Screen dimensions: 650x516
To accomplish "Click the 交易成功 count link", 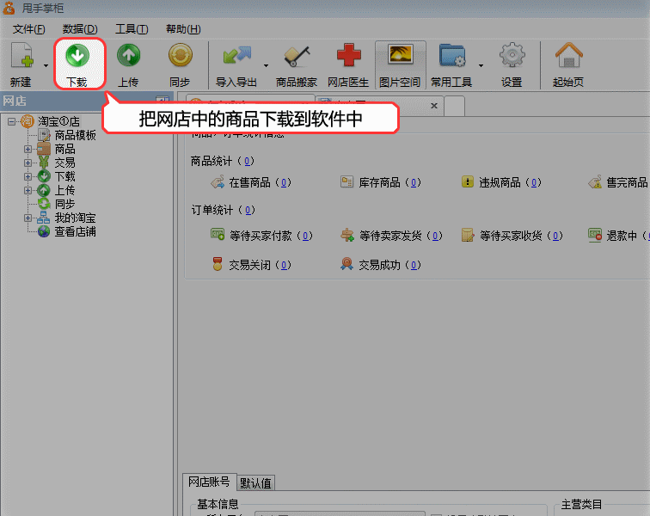I will [414, 265].
